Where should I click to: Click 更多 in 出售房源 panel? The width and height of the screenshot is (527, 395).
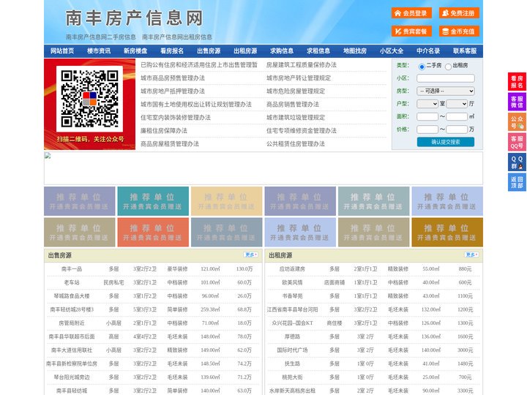click(x=251, y=255)
